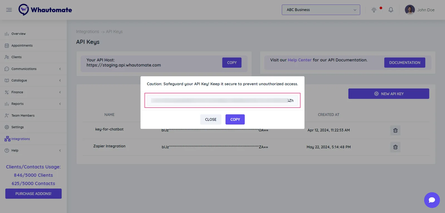
Task: Open Clients from the sidebar
Action: (16, 57)
